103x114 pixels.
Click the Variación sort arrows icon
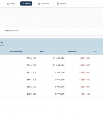pyautogui.click(x=77, y=51)
